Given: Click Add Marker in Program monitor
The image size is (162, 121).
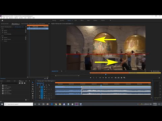Looking at the screenshot, I should (90, 78).
